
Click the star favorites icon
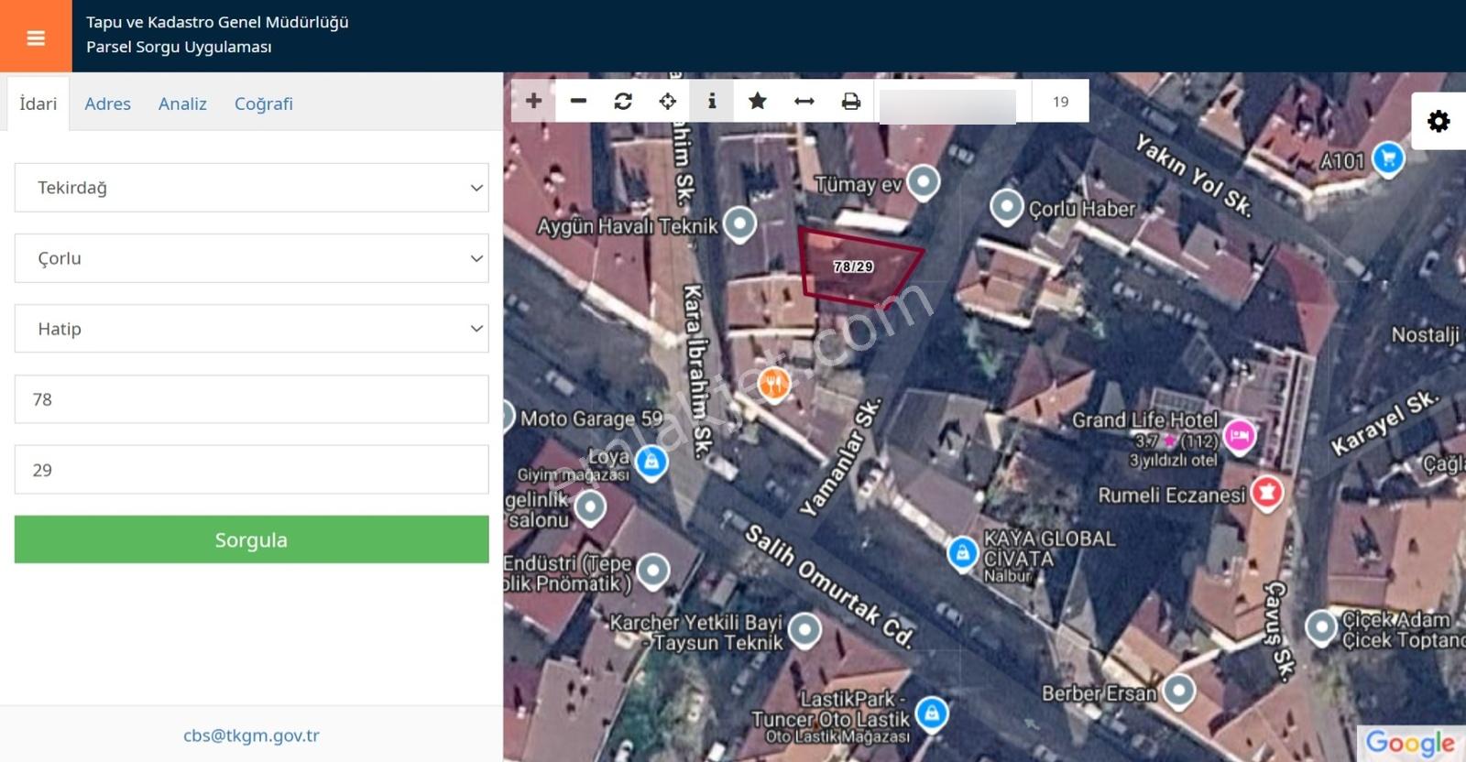point(758,101)
